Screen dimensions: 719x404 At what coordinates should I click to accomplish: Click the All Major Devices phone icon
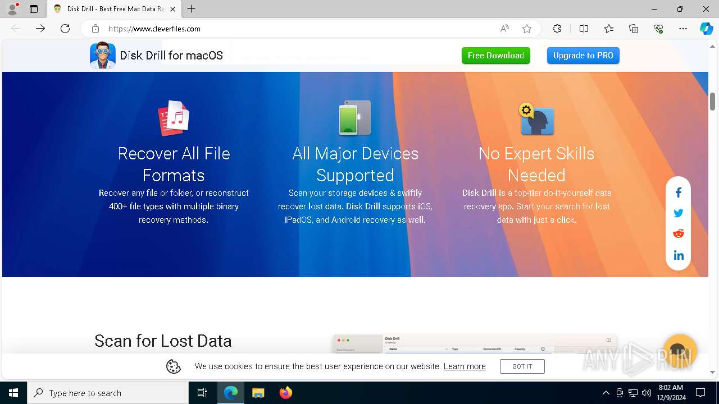tap(355, 118)
